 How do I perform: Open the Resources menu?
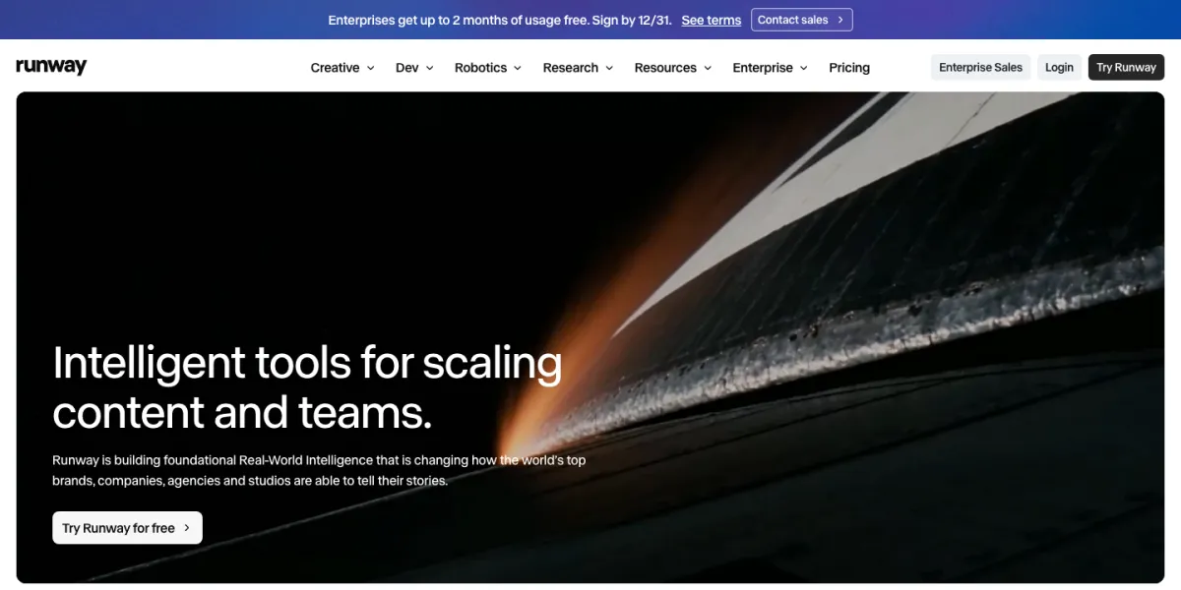(673, 68)
